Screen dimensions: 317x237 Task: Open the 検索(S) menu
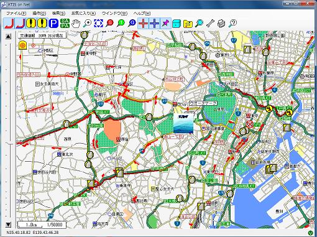click(58, 13)
